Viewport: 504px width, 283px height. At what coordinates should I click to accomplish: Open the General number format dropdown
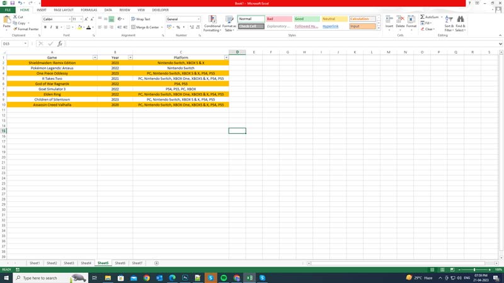pyautogui.click(x=198, y=19)
